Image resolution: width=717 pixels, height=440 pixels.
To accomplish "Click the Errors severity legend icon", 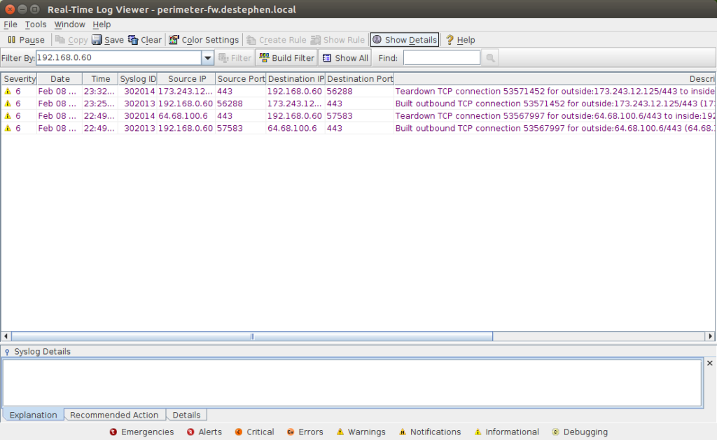I will pos(291,432).
